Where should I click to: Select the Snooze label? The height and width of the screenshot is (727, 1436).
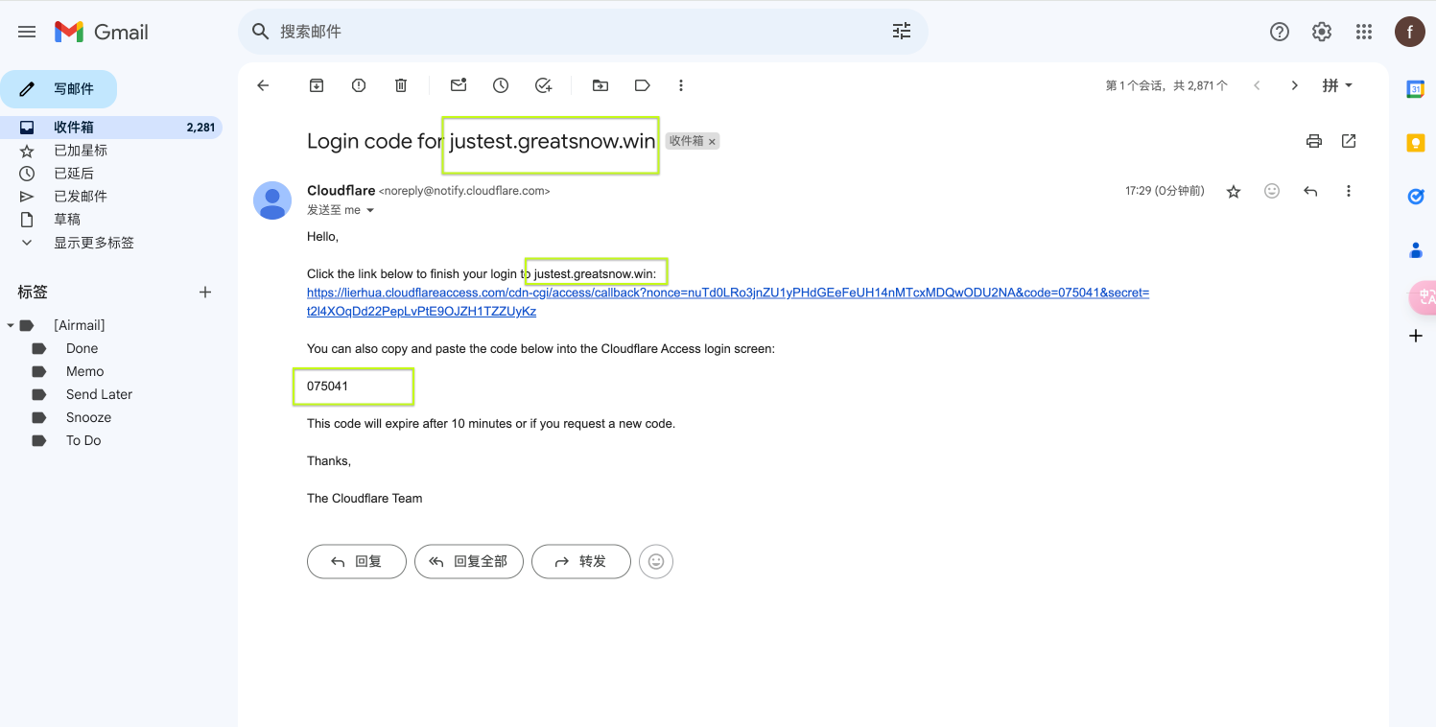point(88,417)
